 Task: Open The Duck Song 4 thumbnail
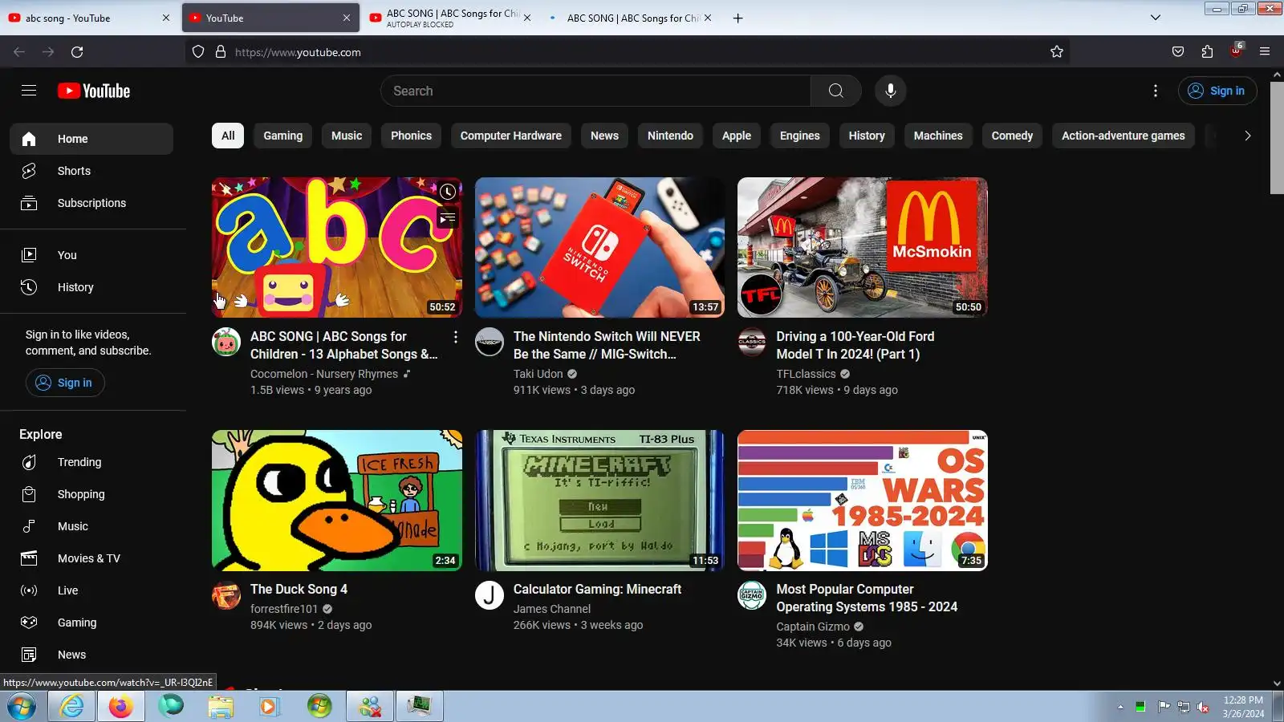click(337, 501)
